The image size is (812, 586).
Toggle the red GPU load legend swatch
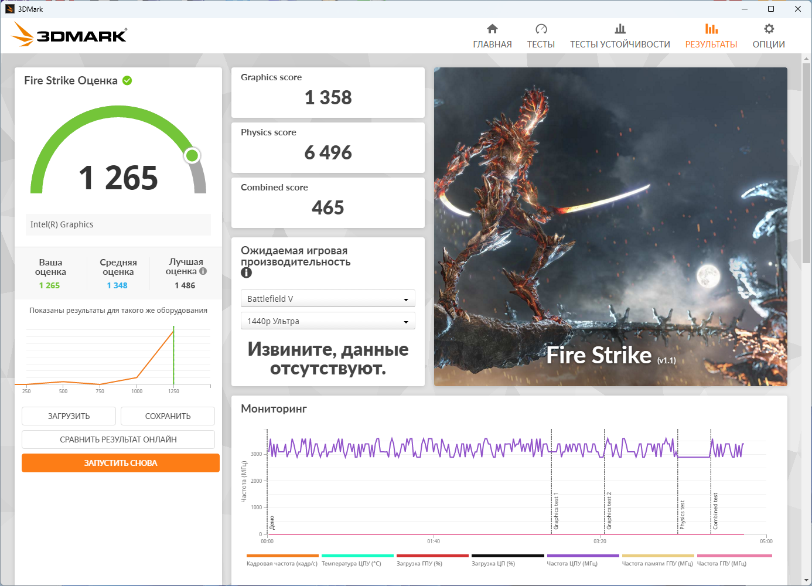[x=432, y=556]
